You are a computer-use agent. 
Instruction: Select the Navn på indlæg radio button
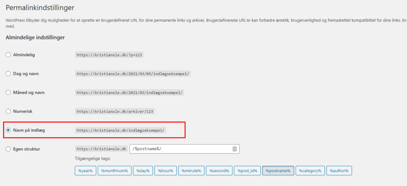[8, 130]
